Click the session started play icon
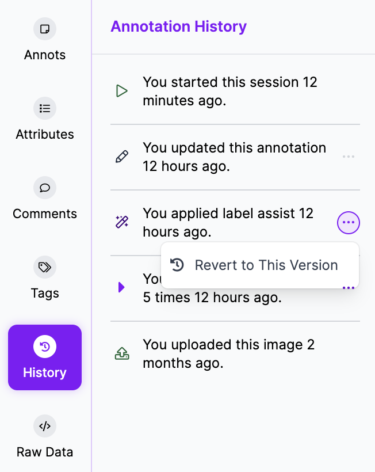The image size is (375, 472). tap(121, 91)
